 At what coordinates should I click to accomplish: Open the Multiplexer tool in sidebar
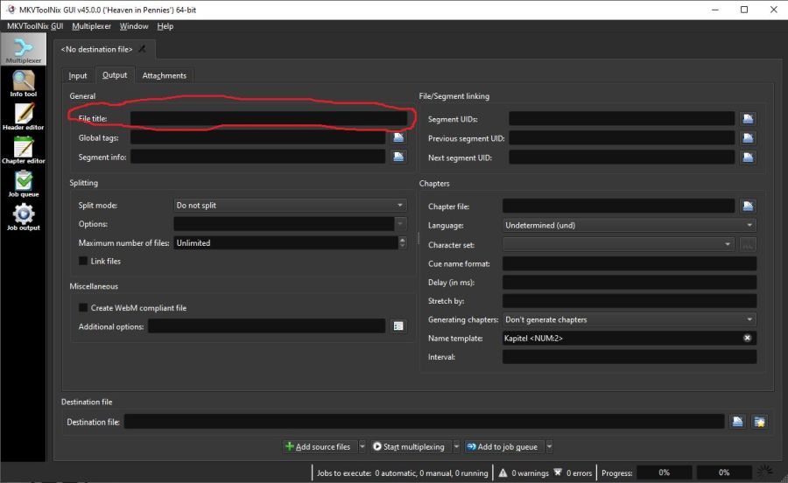(x=23, y=50)
